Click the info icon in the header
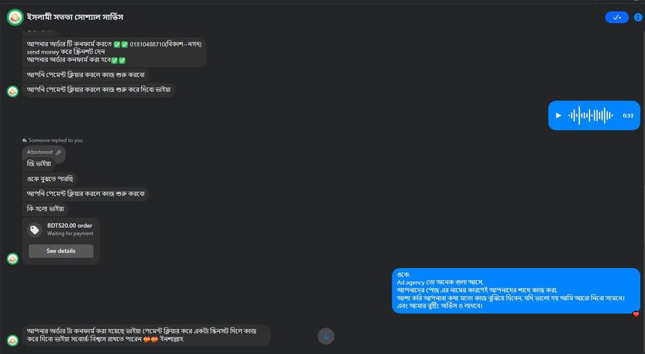Screen dimensions: 645x354 point(638,17)
